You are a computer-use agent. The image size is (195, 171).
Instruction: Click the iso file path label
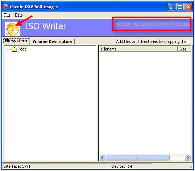point(153,24)
